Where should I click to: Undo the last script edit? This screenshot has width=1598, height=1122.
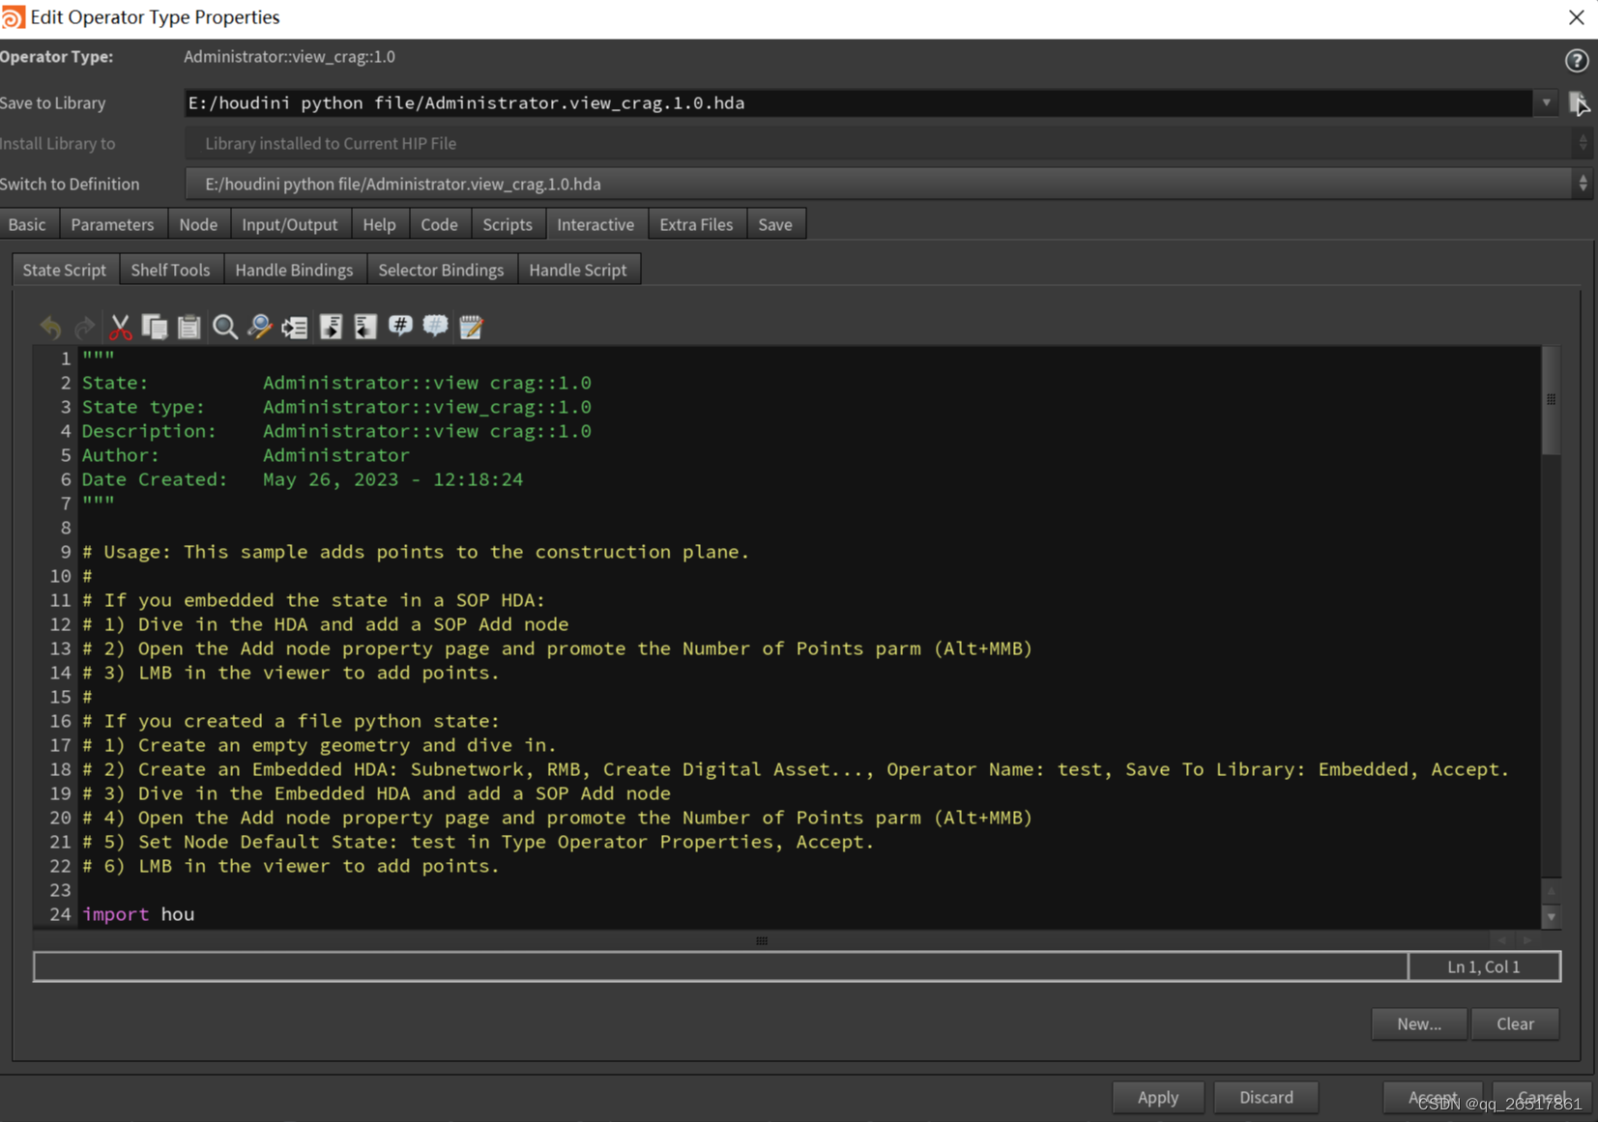[50, 327]
